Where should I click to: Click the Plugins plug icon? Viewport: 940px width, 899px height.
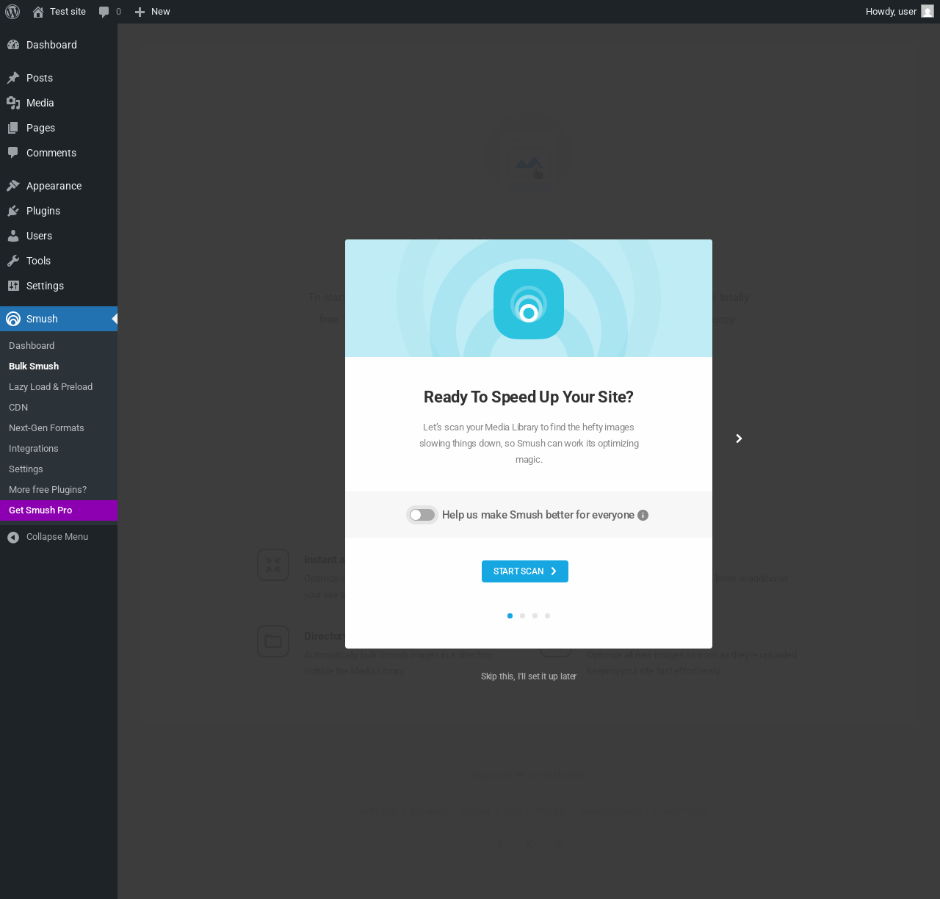coord(13,211)
